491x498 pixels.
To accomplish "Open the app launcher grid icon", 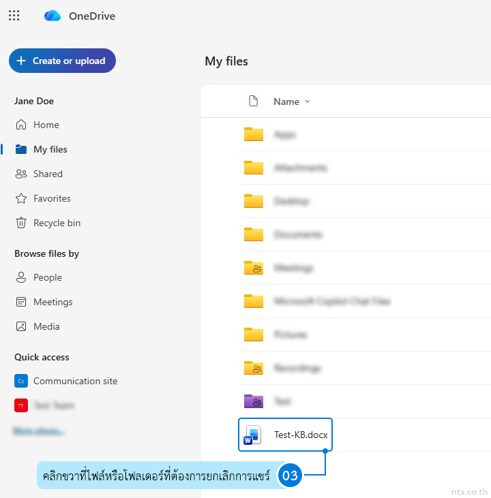I will pos(14,15).
